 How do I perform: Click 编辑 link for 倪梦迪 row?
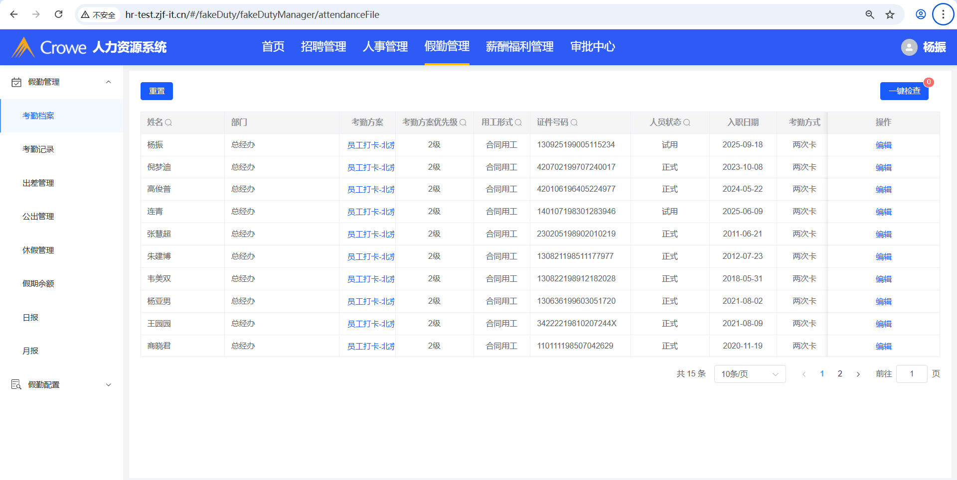click(x=883, y=167)
